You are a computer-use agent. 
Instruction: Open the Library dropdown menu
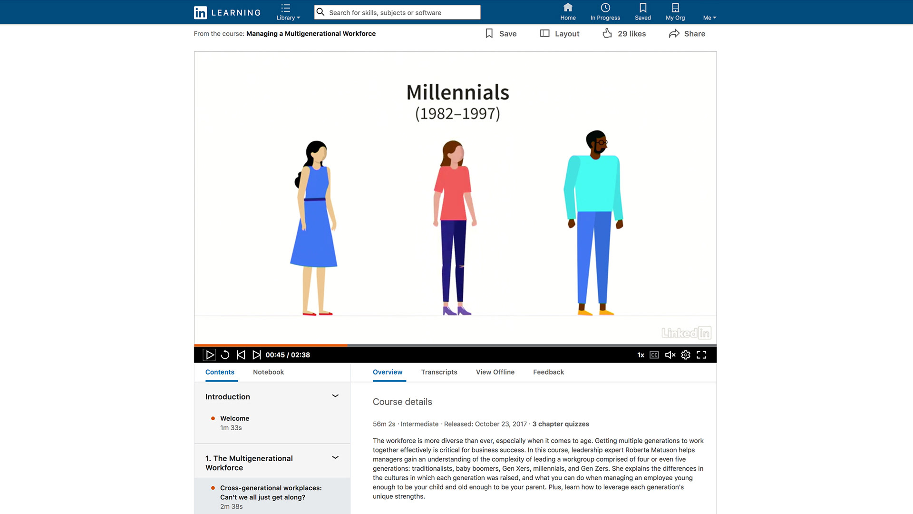click(288, 12)
